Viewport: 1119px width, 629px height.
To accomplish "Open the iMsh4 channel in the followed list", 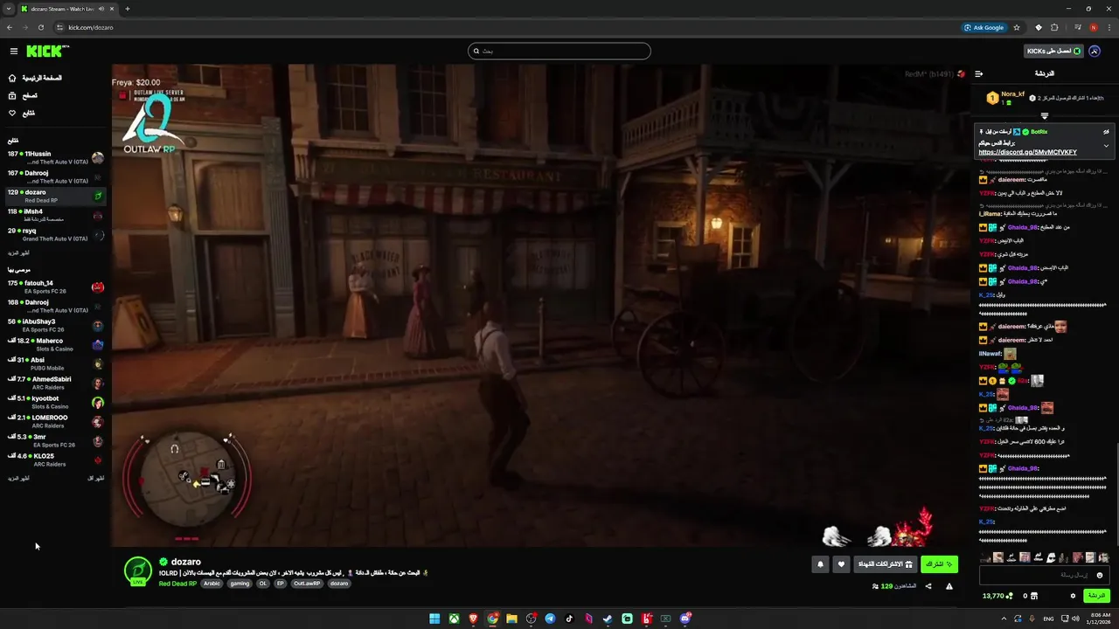I will [x=55, y=215].
